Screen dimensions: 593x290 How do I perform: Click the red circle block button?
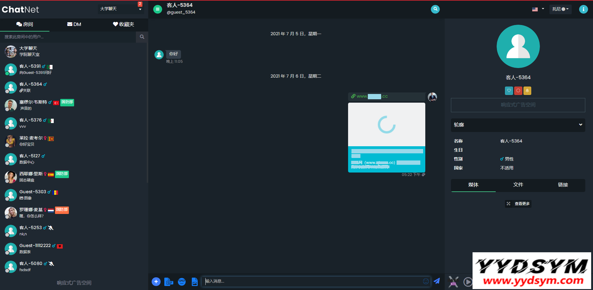[x=518, y=91]
